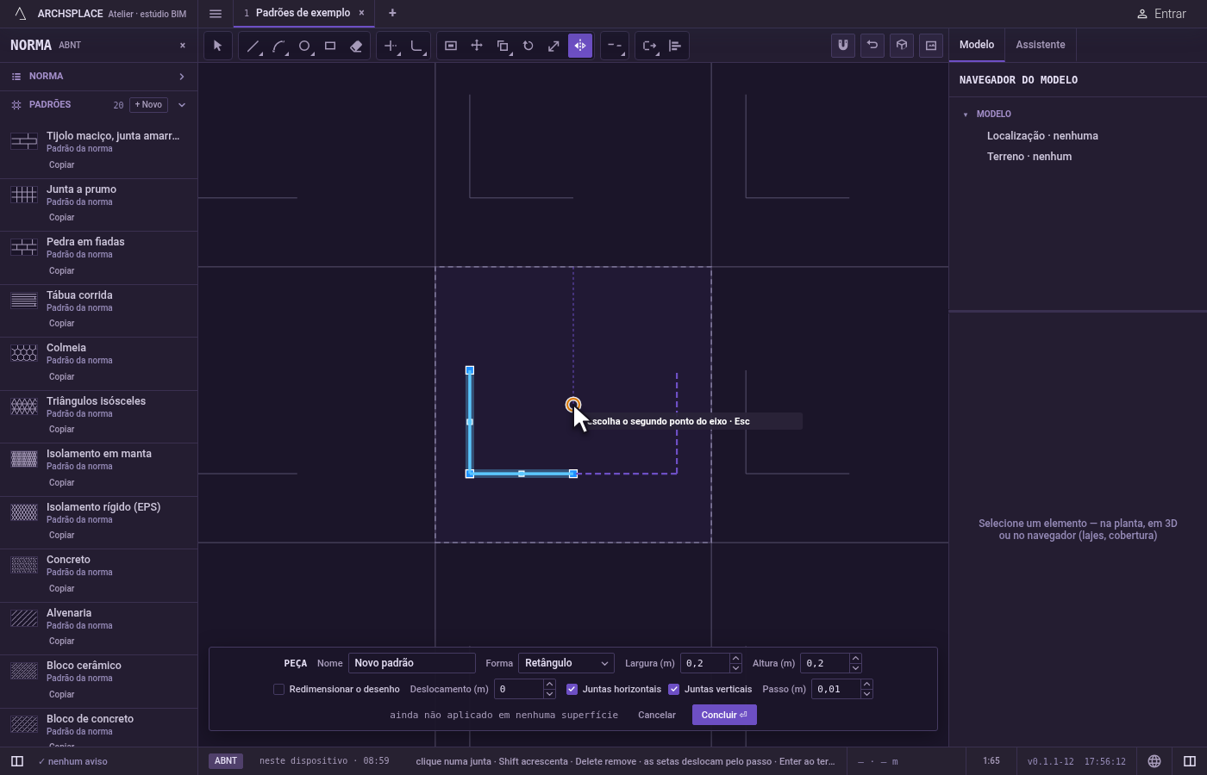Select the rectangle drawing tool

[330, 46]
